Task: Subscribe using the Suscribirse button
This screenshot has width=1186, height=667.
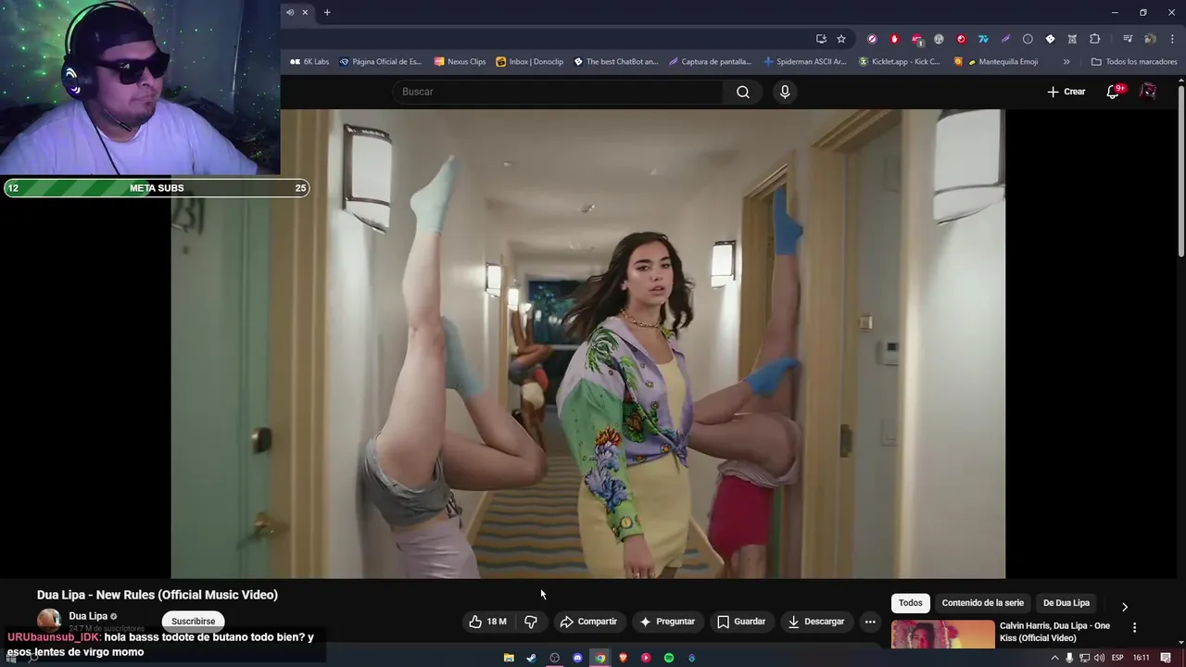Action: [x=193, y=622]
